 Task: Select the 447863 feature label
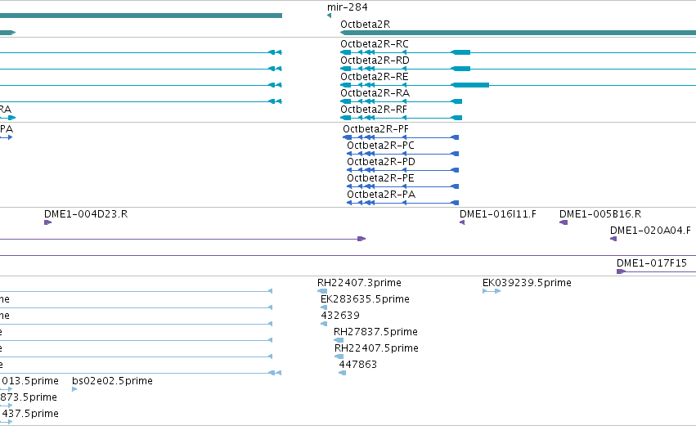tap(357, 365)
